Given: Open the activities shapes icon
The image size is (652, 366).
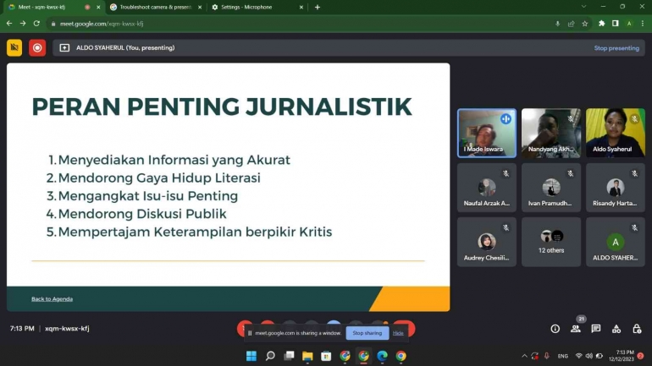Looking at the screenshot, I should (x=616, y=329).
